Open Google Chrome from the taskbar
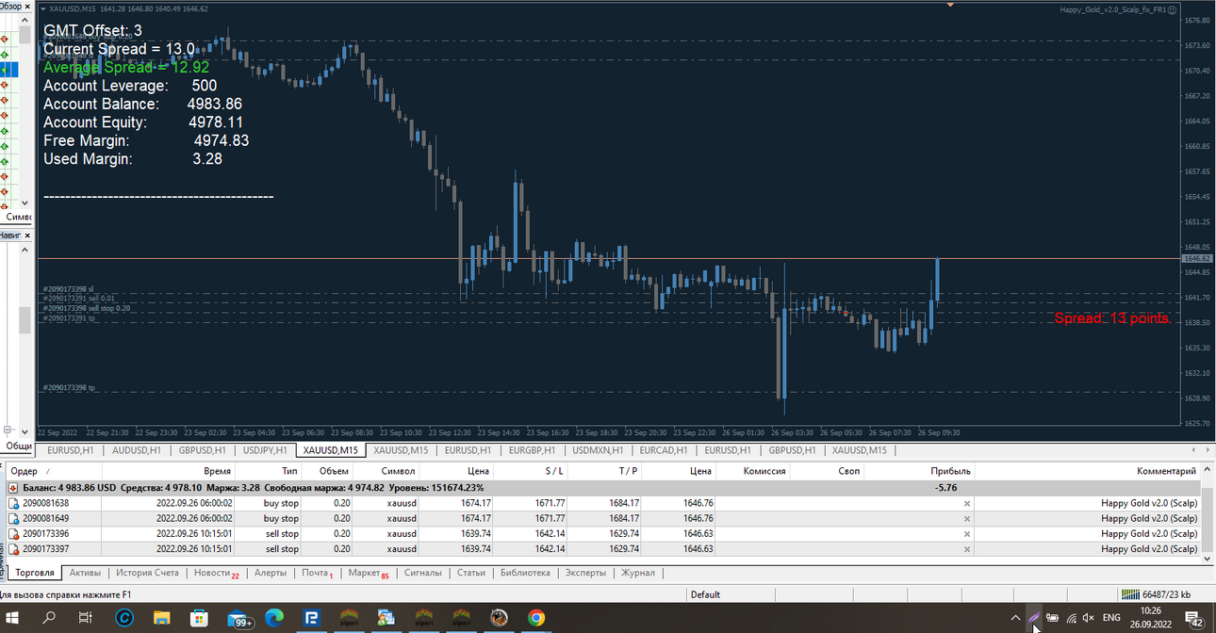 coord(536,618)
